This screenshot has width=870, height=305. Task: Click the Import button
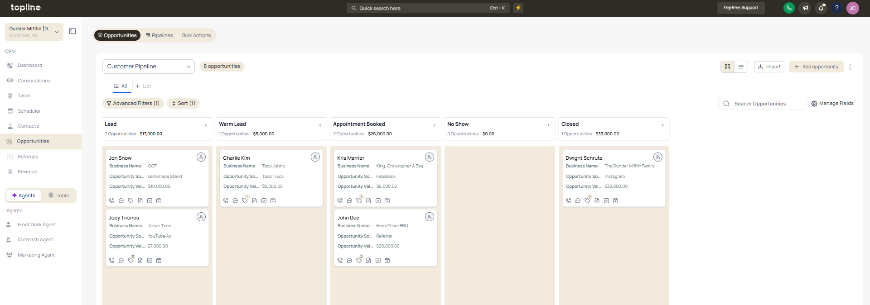[769, 67]
